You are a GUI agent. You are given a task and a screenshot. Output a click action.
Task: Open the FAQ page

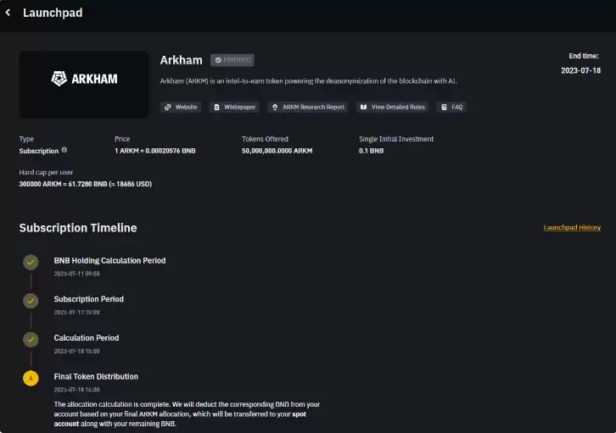451,108
